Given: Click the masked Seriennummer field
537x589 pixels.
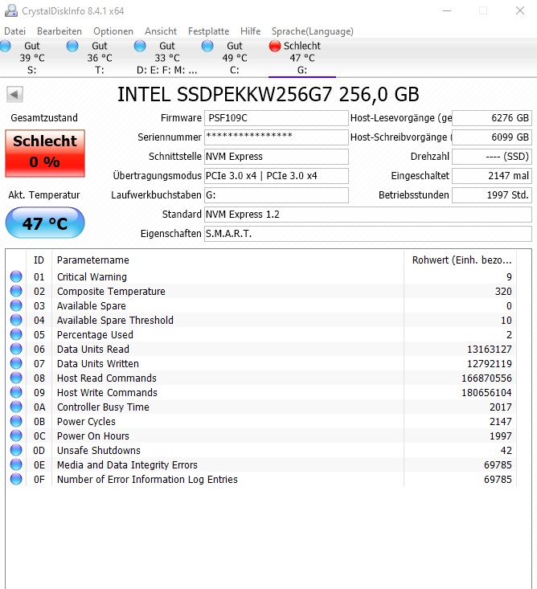Looking at the screenshot, I should [x=277, y=137].
